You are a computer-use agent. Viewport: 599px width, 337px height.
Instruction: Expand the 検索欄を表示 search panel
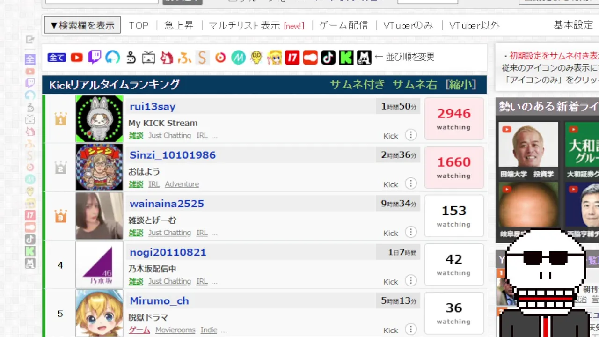(82, 25)
